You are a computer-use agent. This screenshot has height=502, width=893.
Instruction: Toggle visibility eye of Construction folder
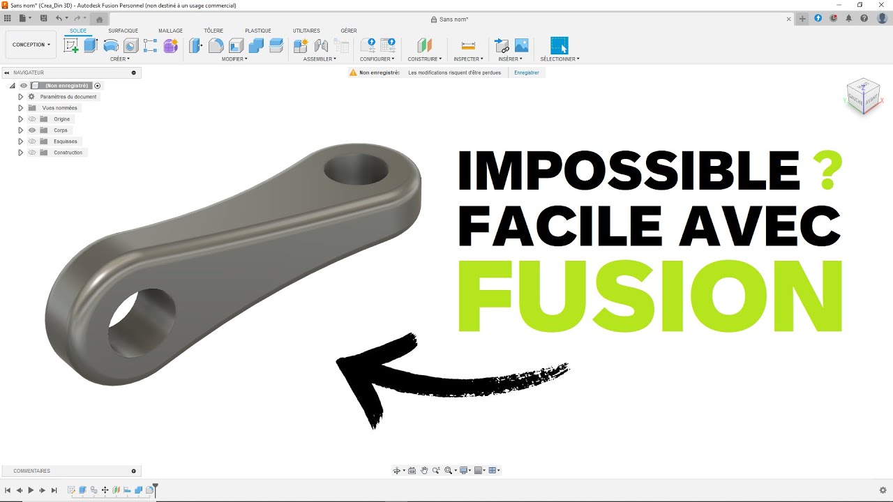point(32,153)
